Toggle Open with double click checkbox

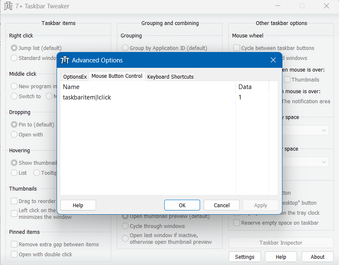click(14, 254)
